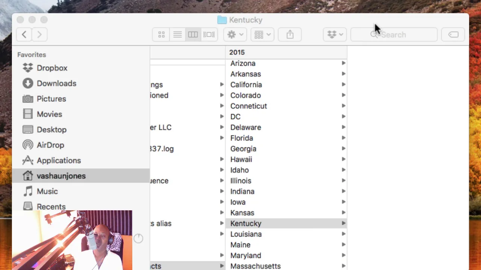
Task: Open the Arrange items dropdown
Action: click(x=262, y=34)
